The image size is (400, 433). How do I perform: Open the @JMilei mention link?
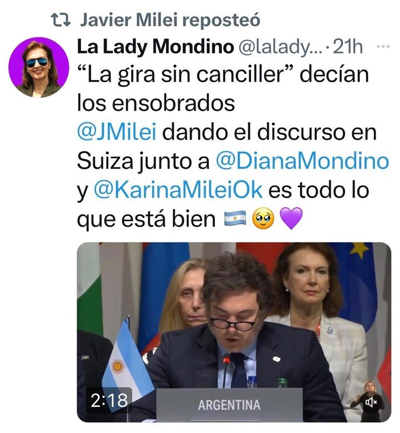(117, 132)
